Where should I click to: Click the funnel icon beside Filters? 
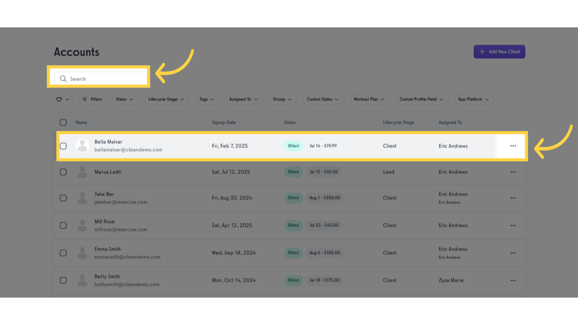[x=84, y=99]
